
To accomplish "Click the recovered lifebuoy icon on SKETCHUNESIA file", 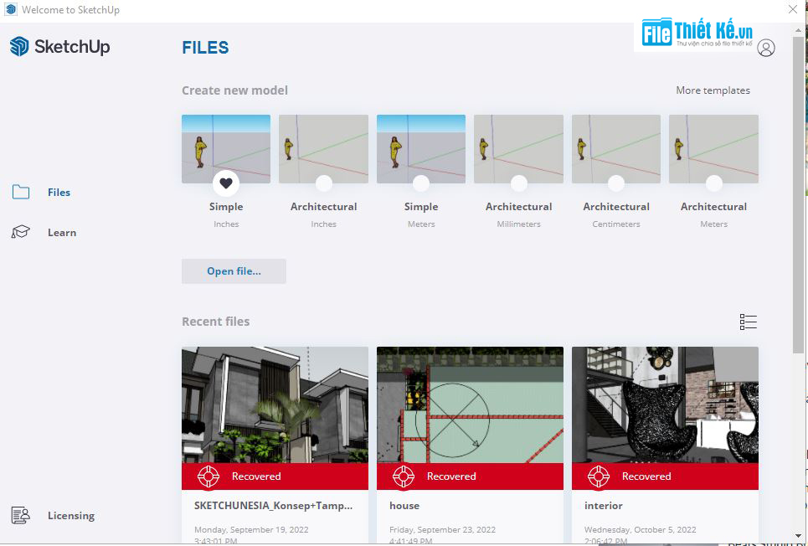I will pos(208,476).
